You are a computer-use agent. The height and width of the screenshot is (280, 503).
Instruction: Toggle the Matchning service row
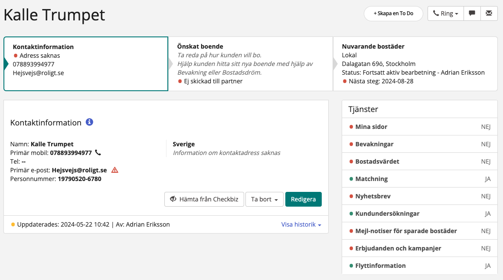pos(419,179)
